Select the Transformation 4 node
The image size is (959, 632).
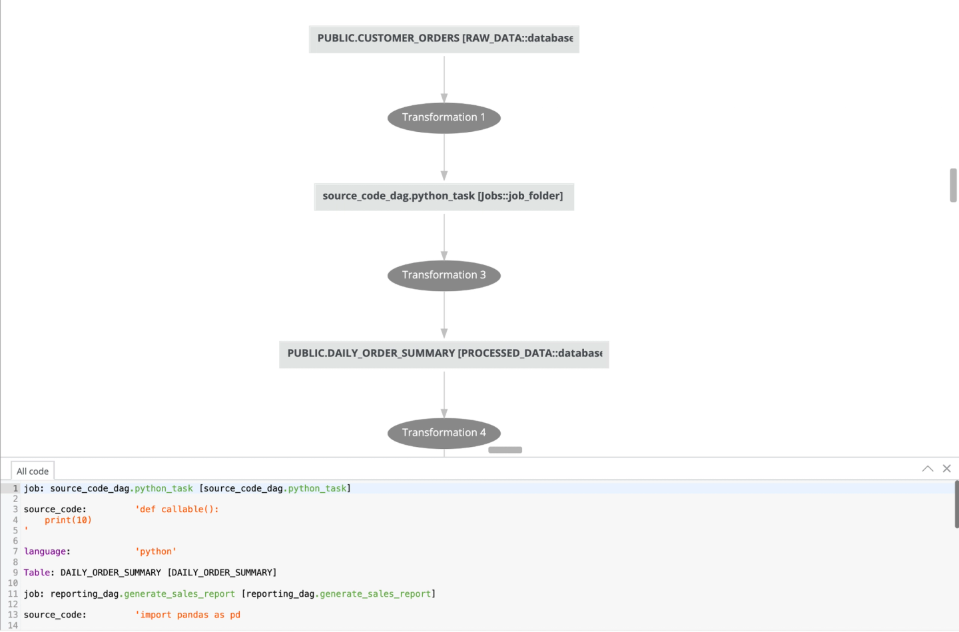tap(444, 432)
